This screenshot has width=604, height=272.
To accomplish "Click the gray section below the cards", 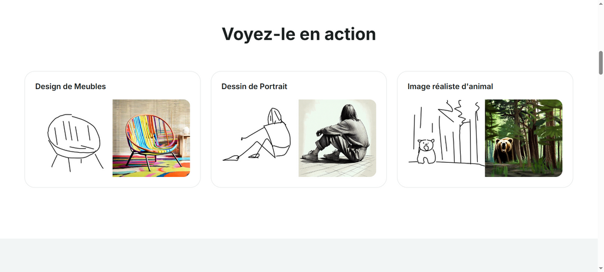I will tap(298, 255).
